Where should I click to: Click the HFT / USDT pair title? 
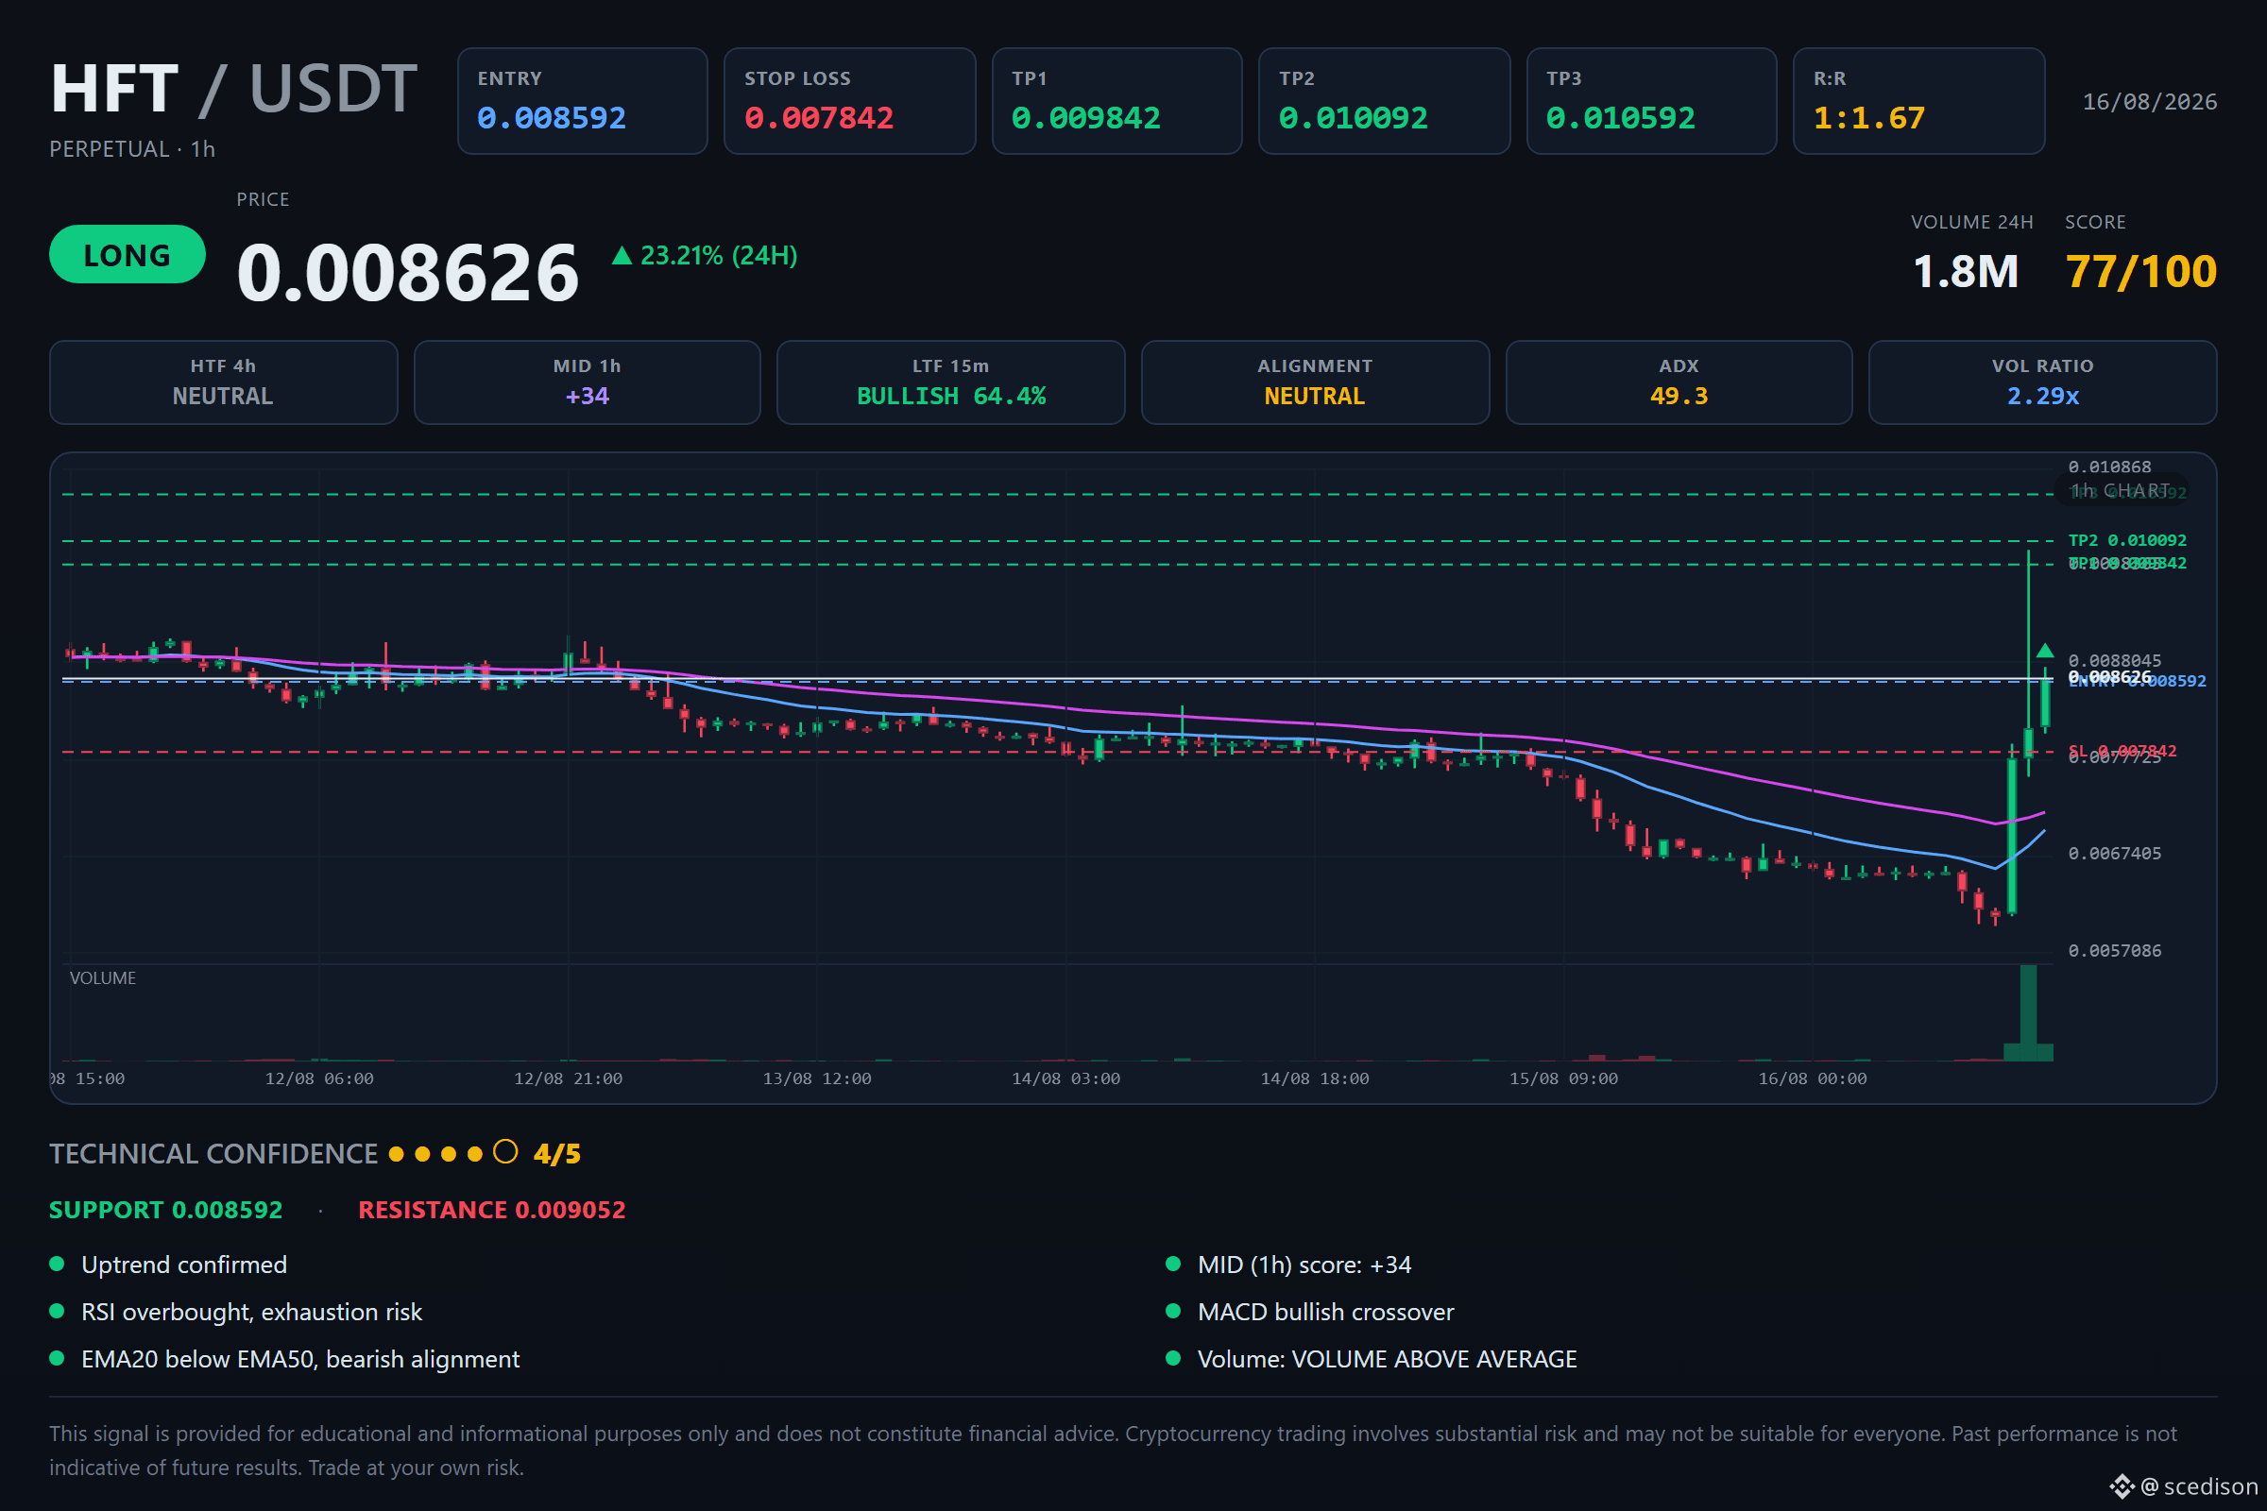click(234, 89)
